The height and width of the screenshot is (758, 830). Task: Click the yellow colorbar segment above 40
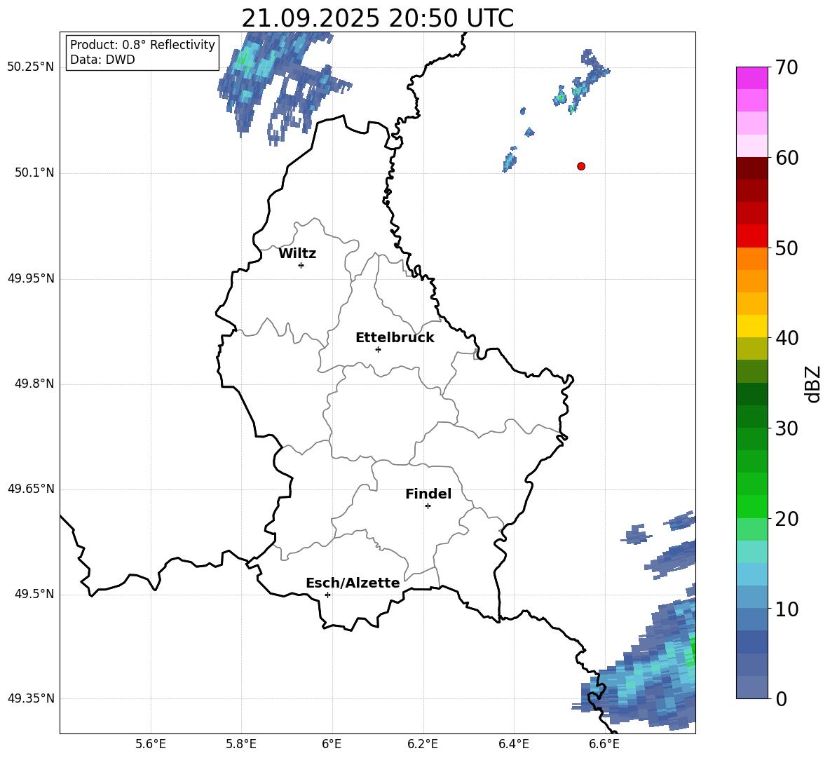[751, 326]
